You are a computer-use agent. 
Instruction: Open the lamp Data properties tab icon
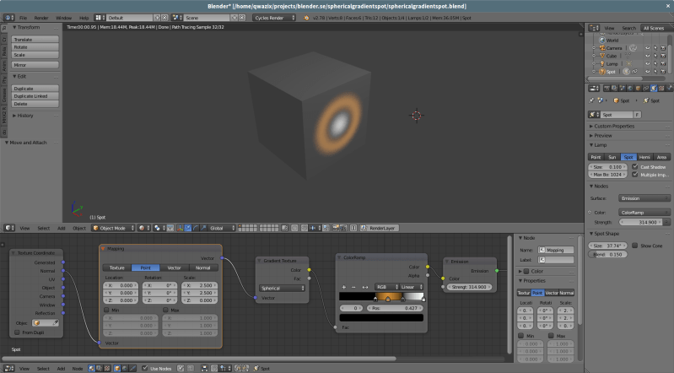(x=654, y=89)
